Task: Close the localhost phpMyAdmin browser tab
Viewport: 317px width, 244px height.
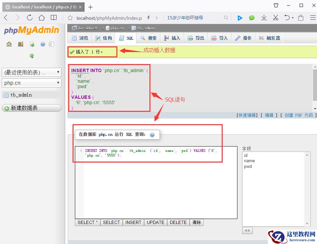Action: pos(80,7)
